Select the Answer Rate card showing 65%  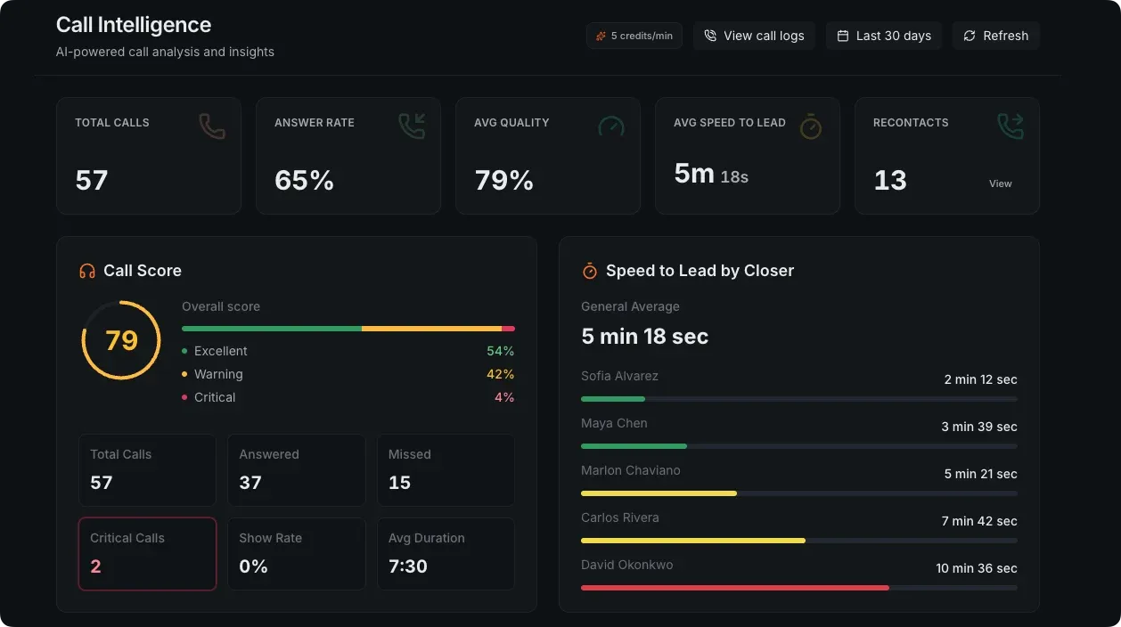[x=348, y=156]
